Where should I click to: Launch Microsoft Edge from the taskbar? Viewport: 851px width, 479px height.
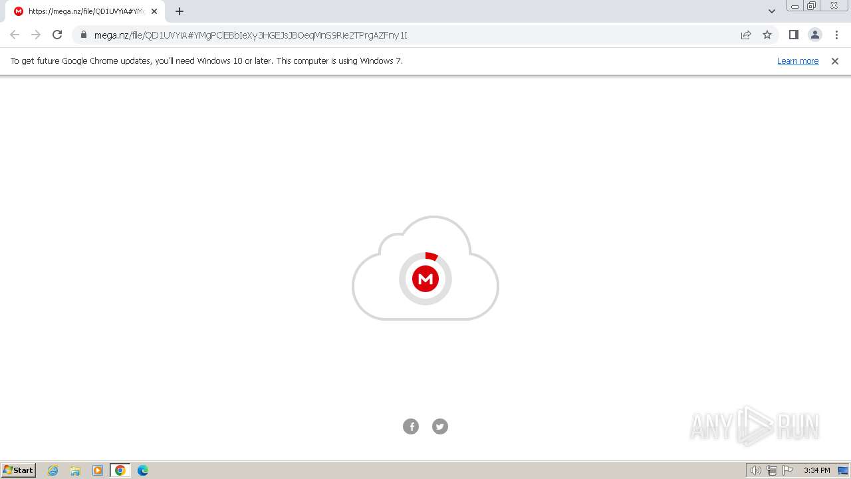pyautogui.click(x=143, y=470)
